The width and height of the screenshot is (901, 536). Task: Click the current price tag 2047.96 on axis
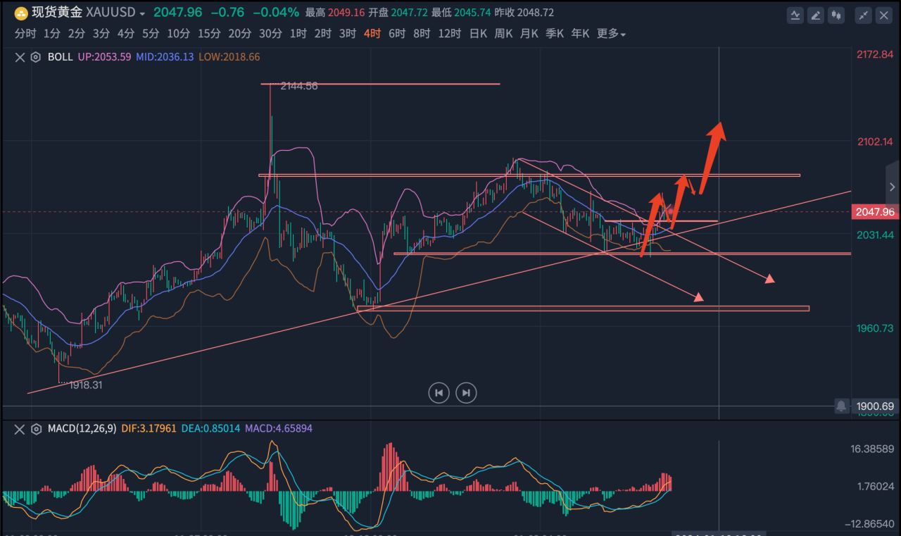[x=875, y=212]
